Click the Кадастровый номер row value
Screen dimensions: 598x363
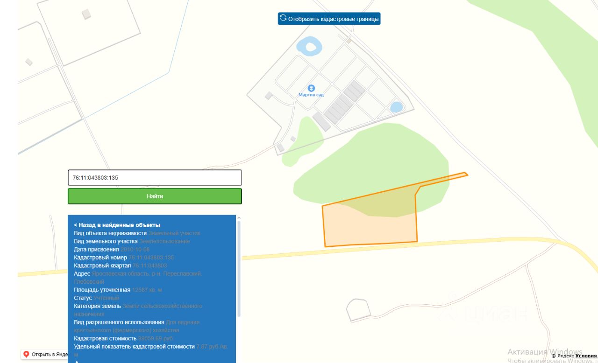[151, 258]
